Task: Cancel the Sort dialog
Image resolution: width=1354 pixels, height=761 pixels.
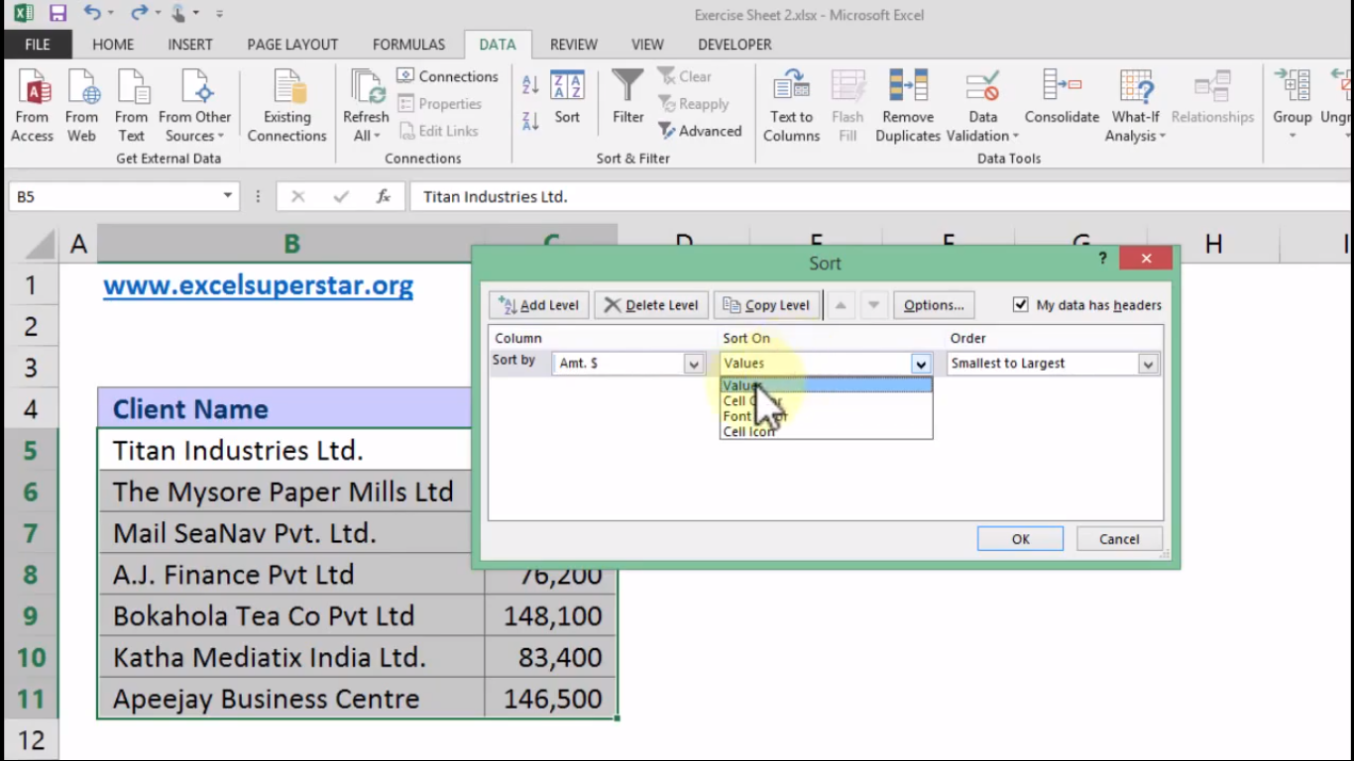Action: tap(1119, 539)
